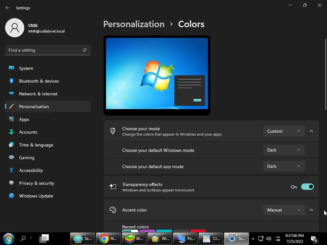Open default app mode Dark dropdown

284,166
